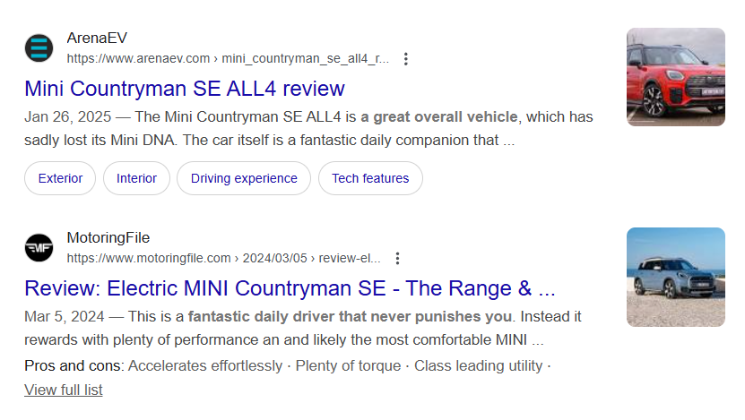This screenshot has width=745, height=420.
Task: Click the ArenaEV result description snippet
Action: point(308,128)
